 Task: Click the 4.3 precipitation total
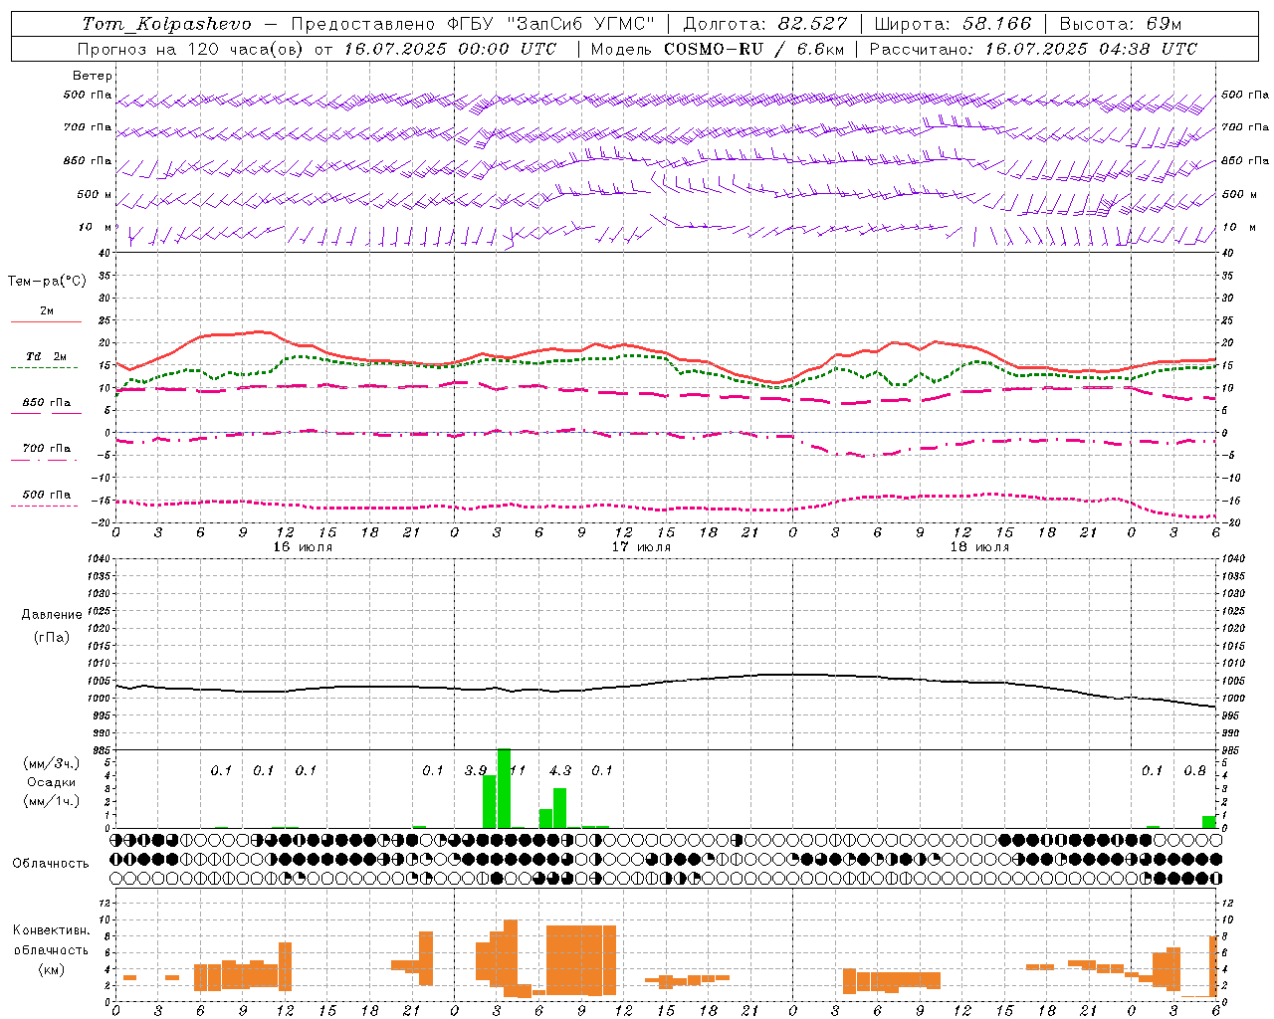pos(560,770)
